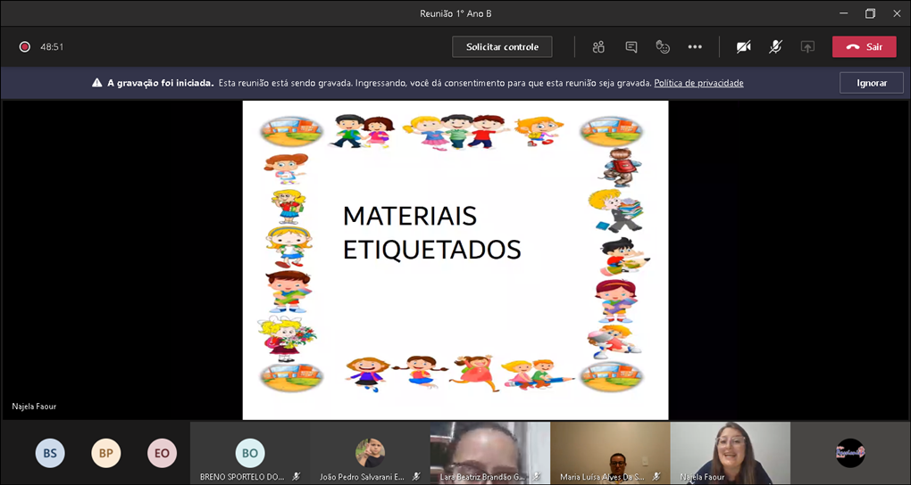
Task: Minimize the meeting window
Action: click(844, 13)
